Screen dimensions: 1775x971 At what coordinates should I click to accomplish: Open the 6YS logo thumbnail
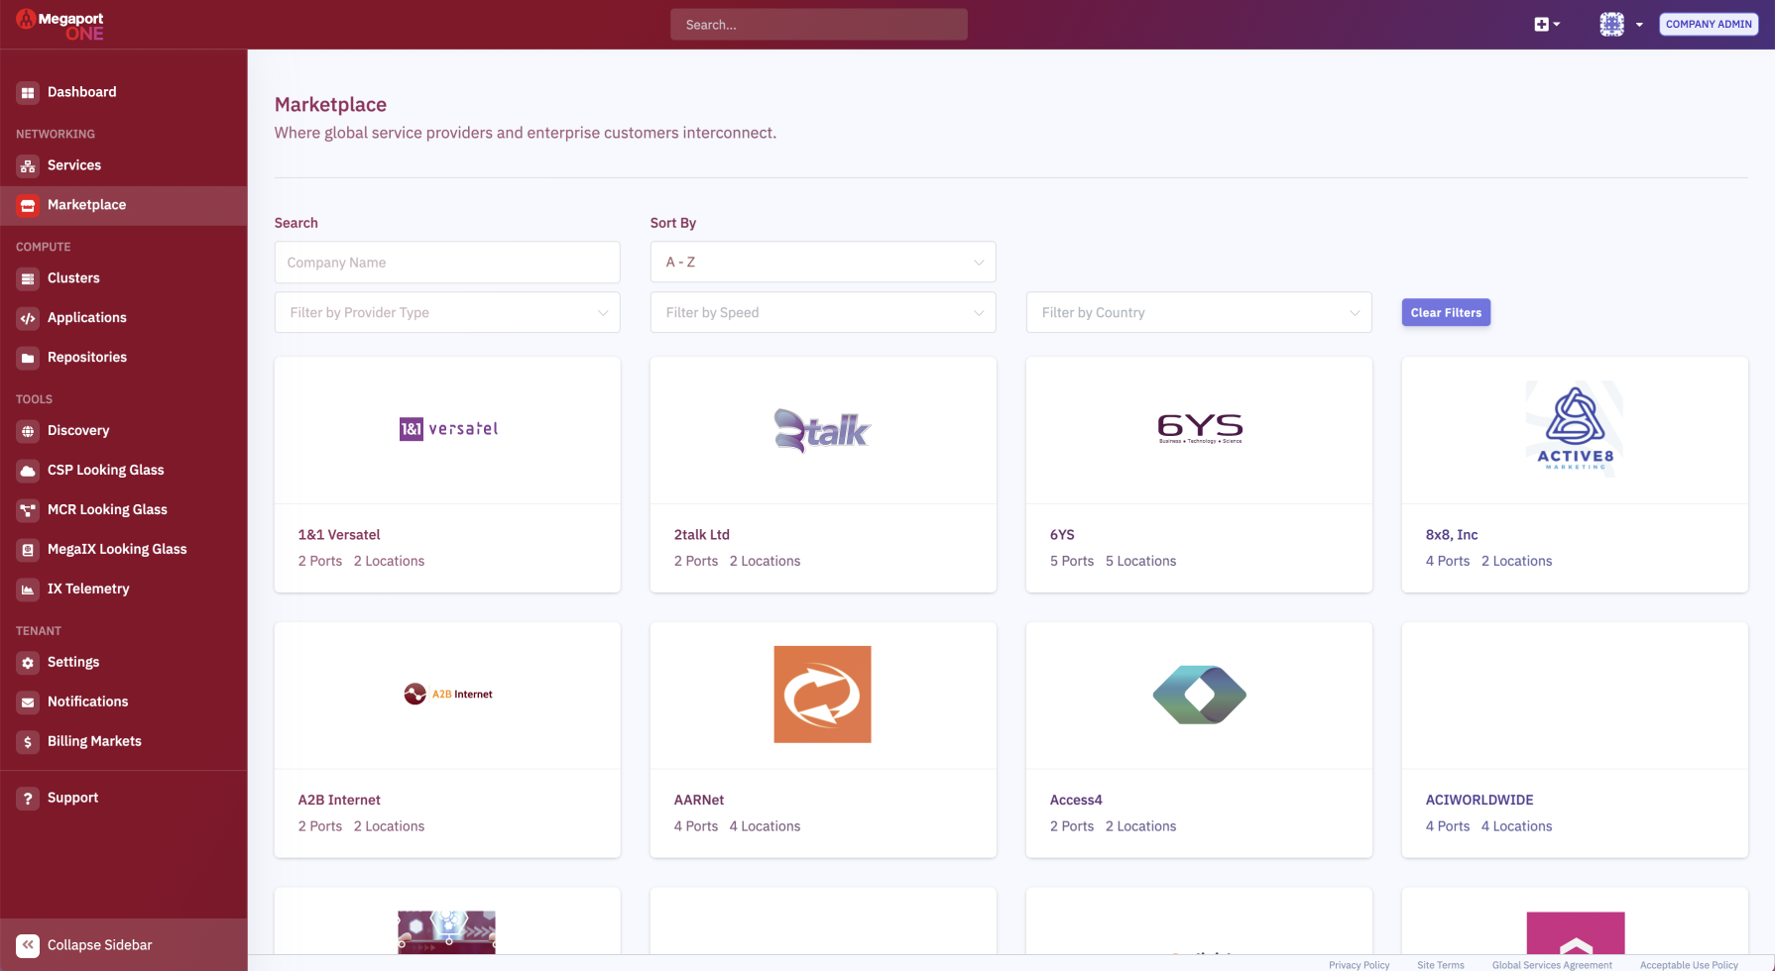[1200, 428]
